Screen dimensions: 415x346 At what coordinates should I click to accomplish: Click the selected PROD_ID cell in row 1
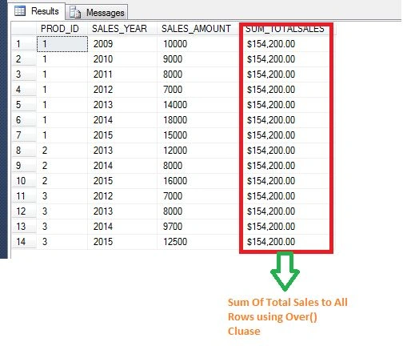click(x=62, y=44)
